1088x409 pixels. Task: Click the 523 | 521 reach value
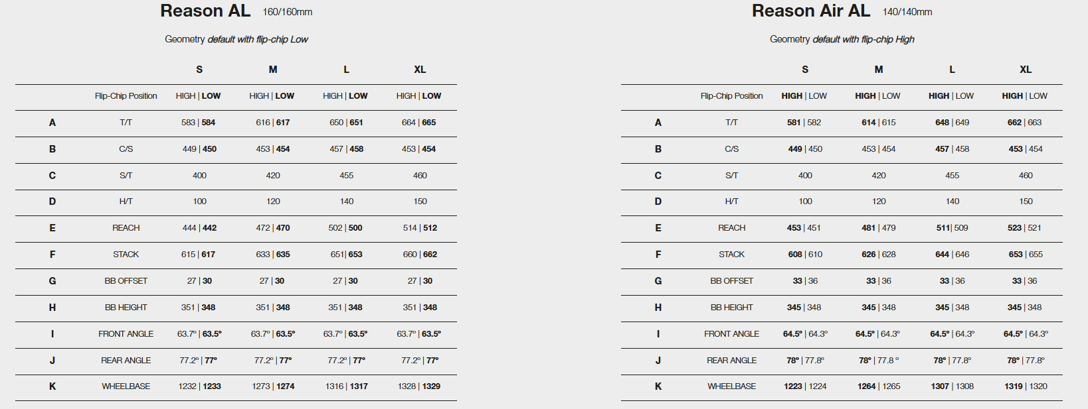tap(1024, 228)
